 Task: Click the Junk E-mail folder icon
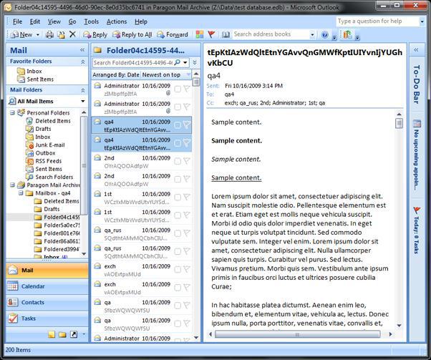29,145
